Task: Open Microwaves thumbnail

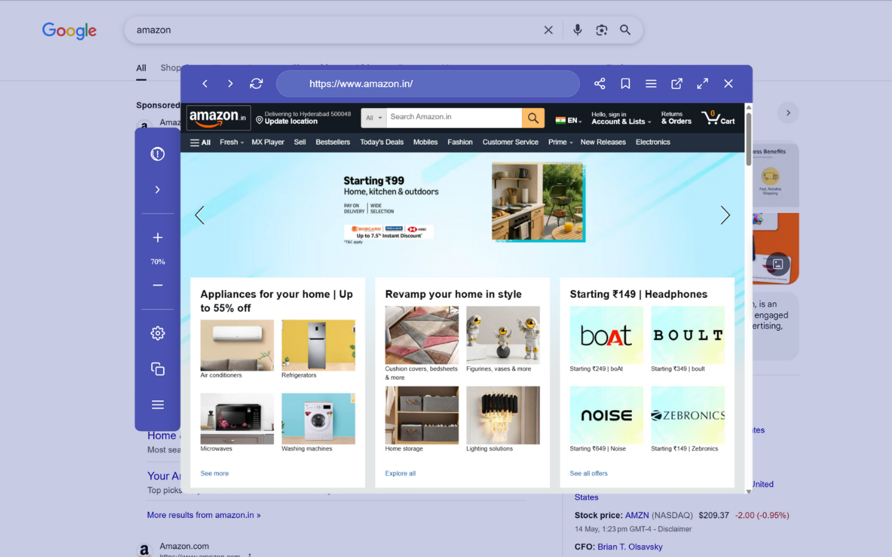Action: (237, 418)
